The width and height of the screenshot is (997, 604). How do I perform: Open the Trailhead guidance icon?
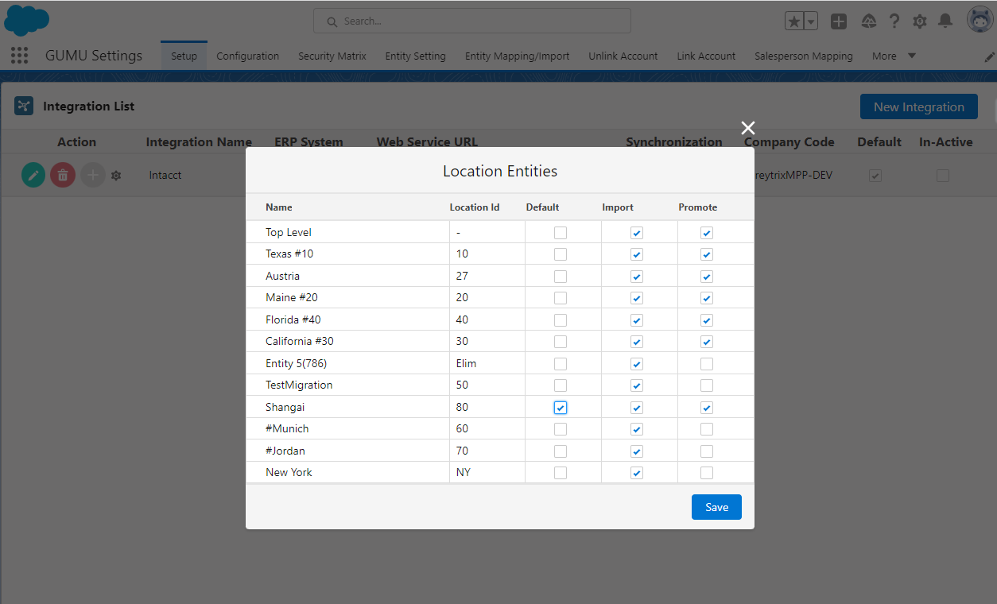tap(869, 21)
